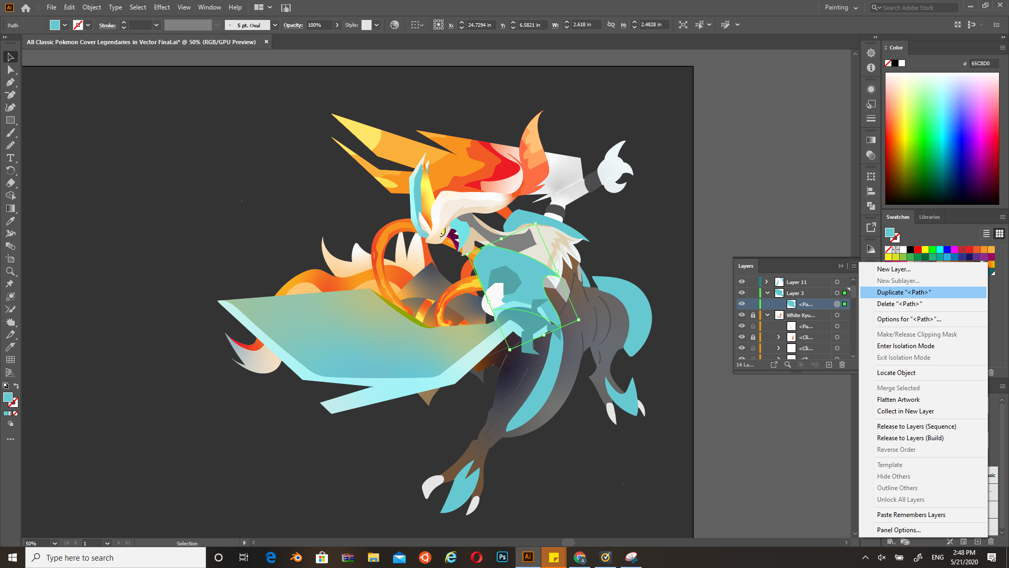Choose Panel Options... in Layers menu
The image size is (1009, 568).
tap(923, 530)
